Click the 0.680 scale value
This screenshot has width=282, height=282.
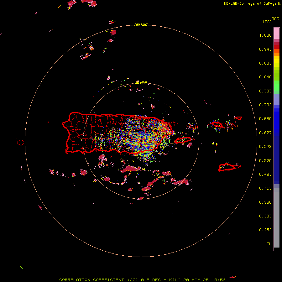click(x=265, y=119)
